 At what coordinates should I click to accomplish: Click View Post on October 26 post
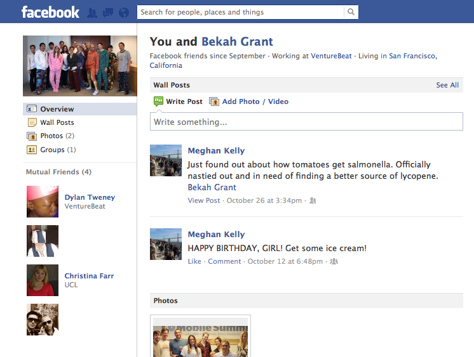(204, 200)
